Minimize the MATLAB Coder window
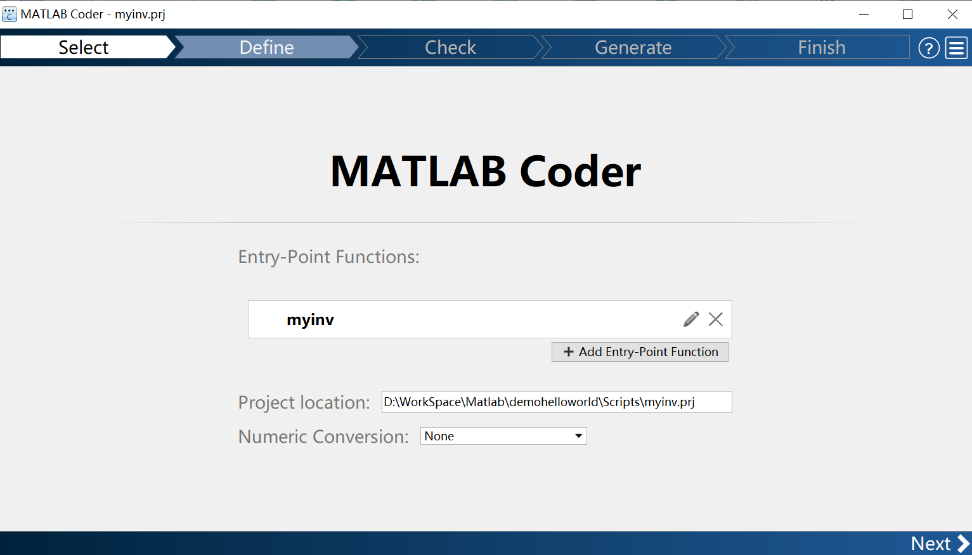 click(864, 14)
